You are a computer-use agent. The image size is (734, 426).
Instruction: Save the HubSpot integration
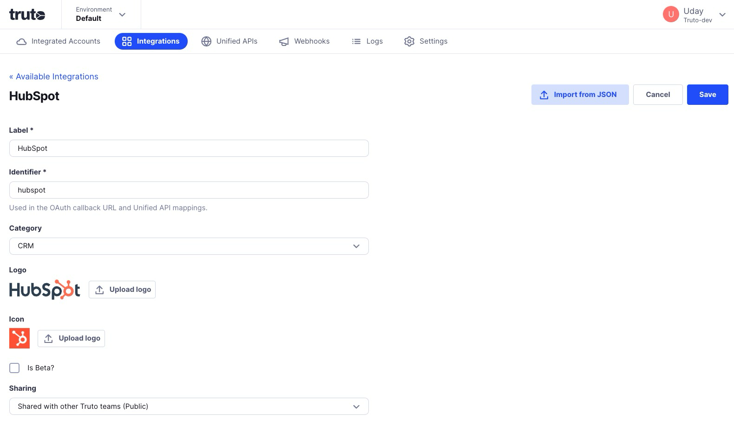[x=708, y=95]
